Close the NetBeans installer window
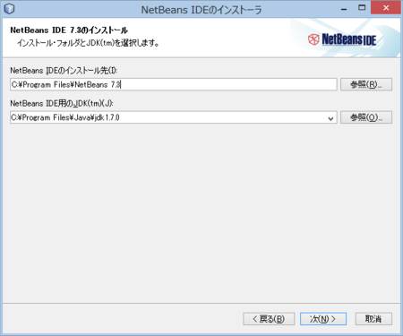 point(386,8)
